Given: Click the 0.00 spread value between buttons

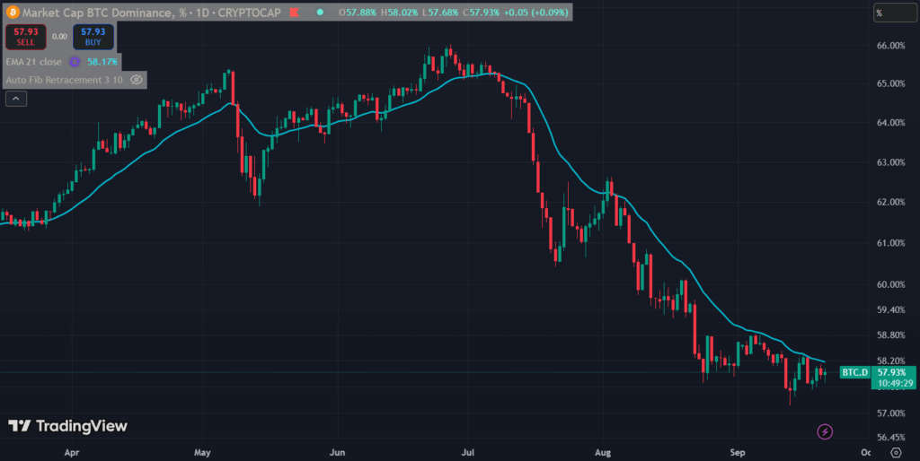Looking at the screenshot, I should click(x=59, y=36).
